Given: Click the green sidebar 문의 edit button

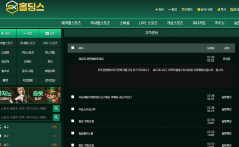Looking at the screenshot, I should tap(50, 33).
